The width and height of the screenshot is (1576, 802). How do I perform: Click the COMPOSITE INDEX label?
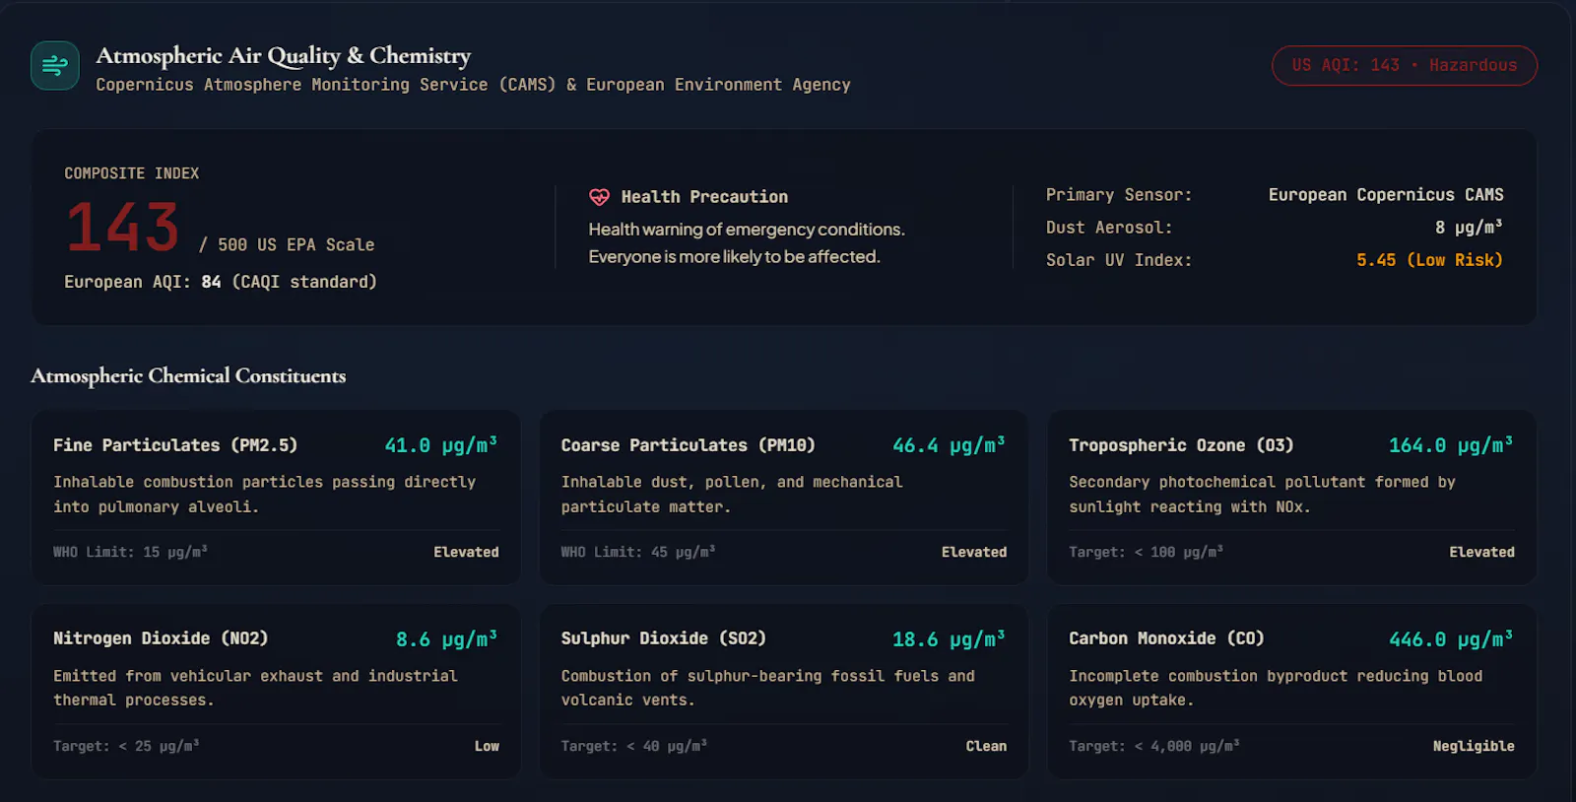point(132,173)
